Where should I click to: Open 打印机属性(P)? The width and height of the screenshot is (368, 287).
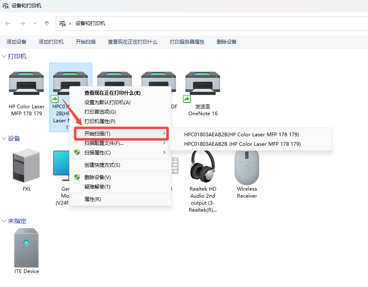coord(120,121)
